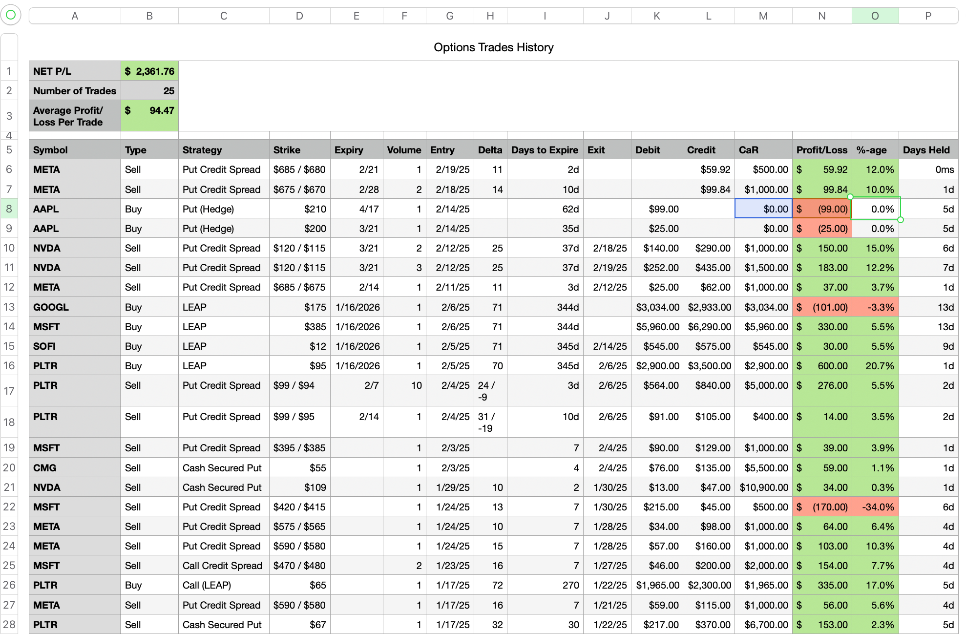
Task: Select the 1/30/25 exit cell for NVDA
Action: point(607,487)
